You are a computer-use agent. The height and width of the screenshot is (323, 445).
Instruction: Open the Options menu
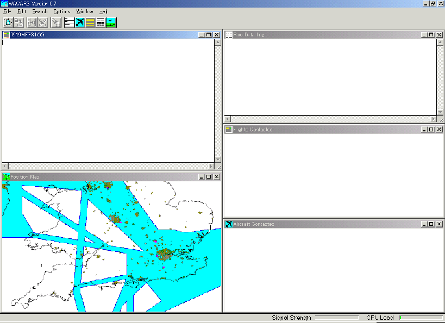[x=61, y=11]
